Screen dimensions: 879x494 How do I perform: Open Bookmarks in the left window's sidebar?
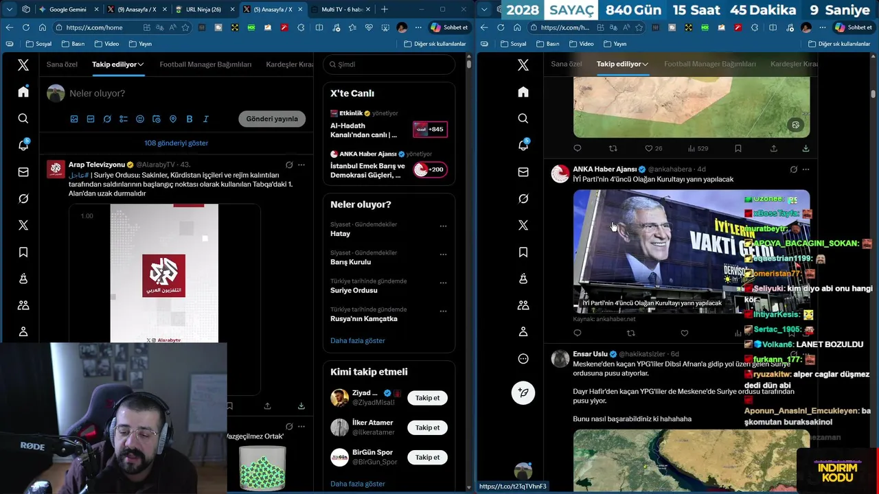[23, 252]
